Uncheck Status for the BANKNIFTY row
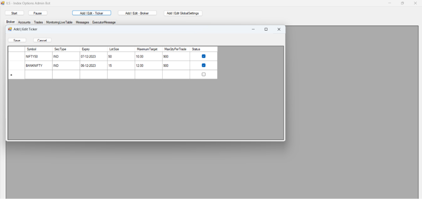This screenshot has width=422, height=199. [x=204, y=65]
